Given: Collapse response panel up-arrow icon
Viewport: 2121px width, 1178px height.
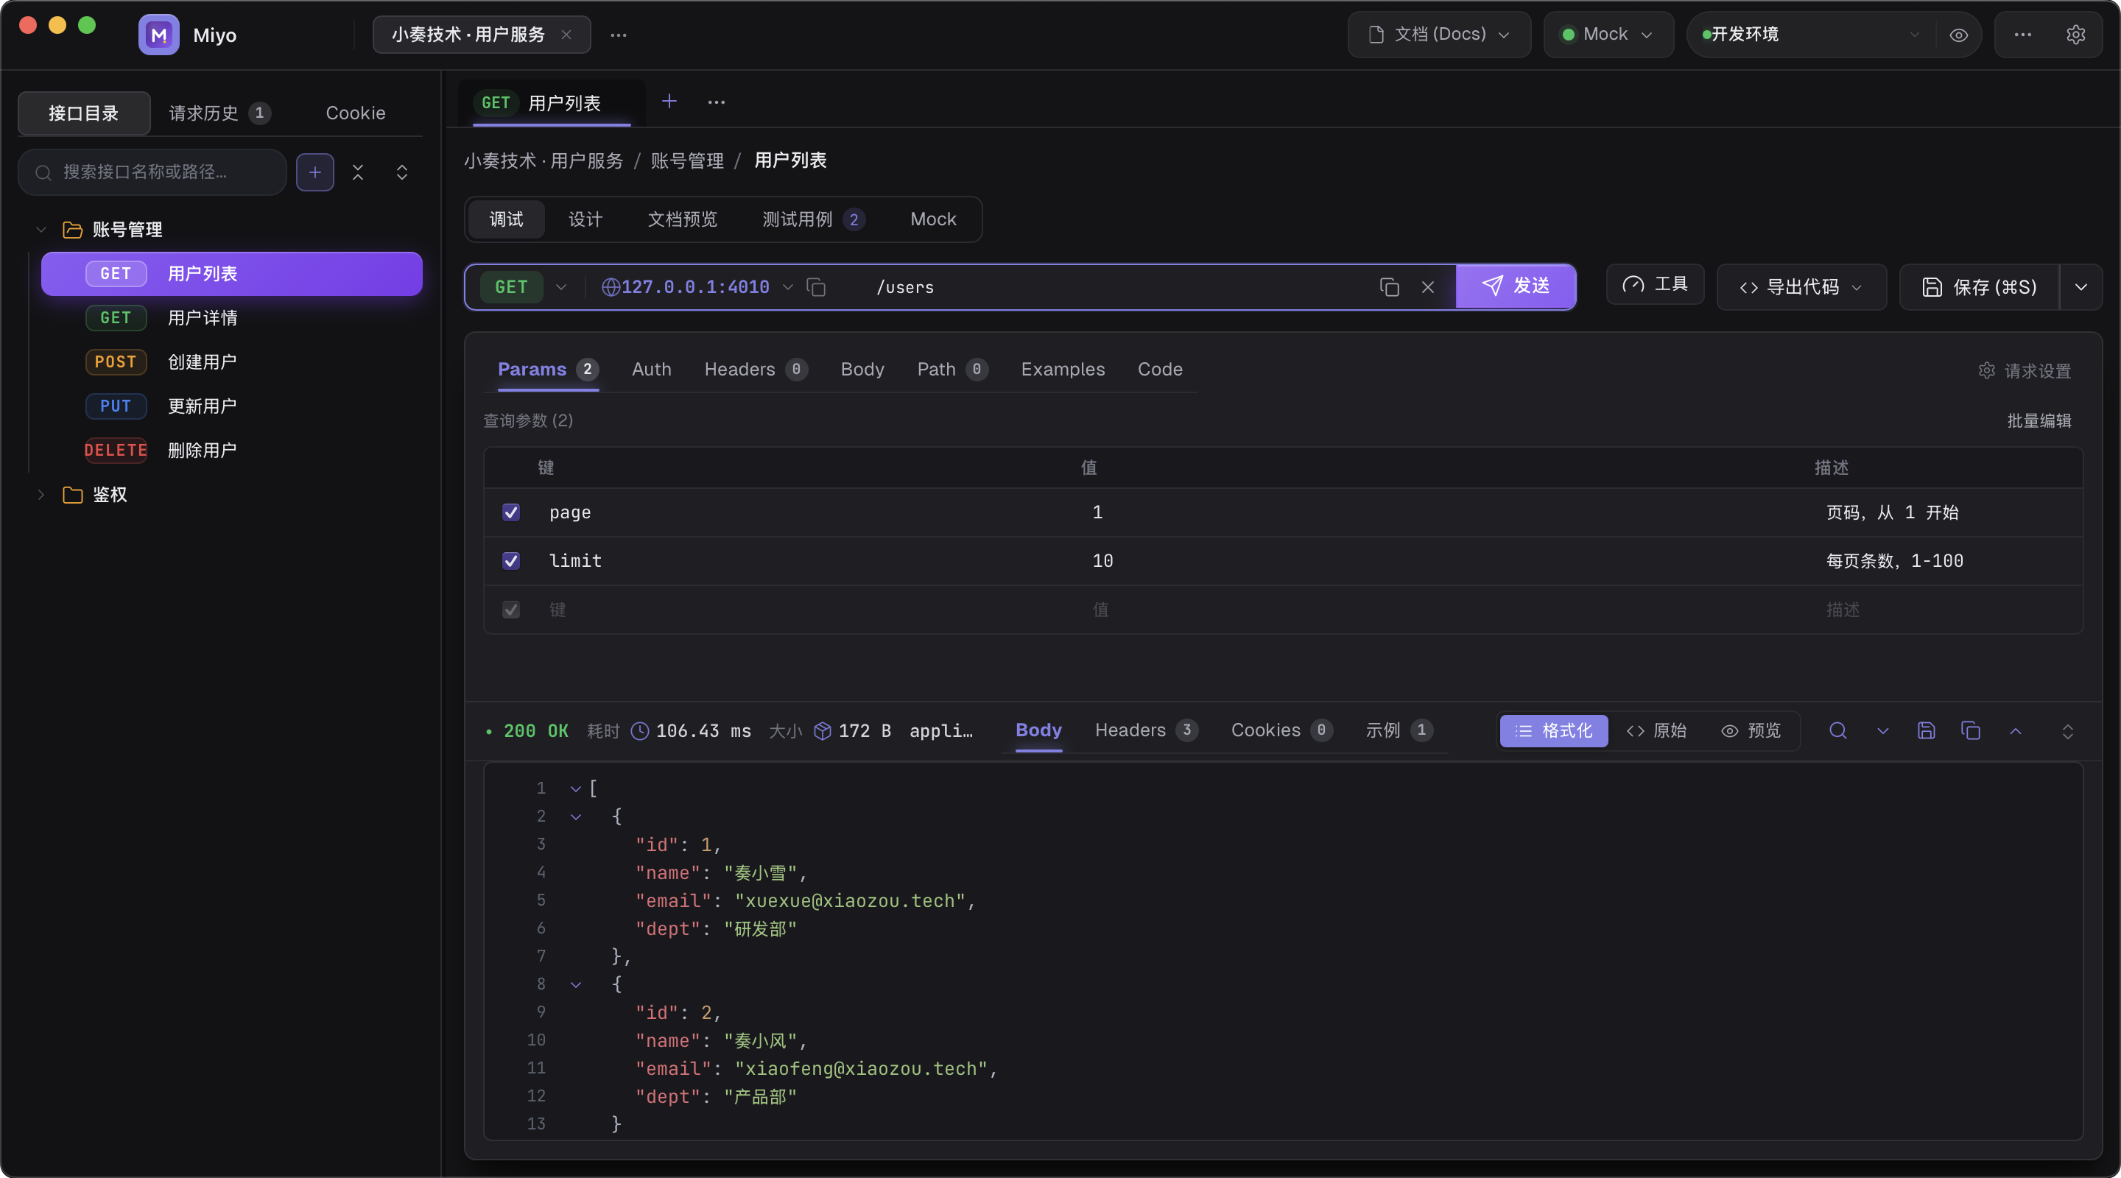Looking at the screenshot, I should coord(2016,731).
